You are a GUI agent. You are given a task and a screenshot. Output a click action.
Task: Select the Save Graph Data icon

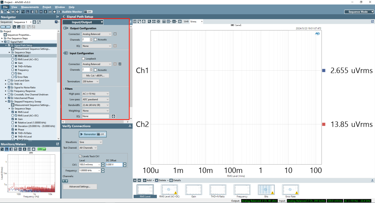[135, 21]
